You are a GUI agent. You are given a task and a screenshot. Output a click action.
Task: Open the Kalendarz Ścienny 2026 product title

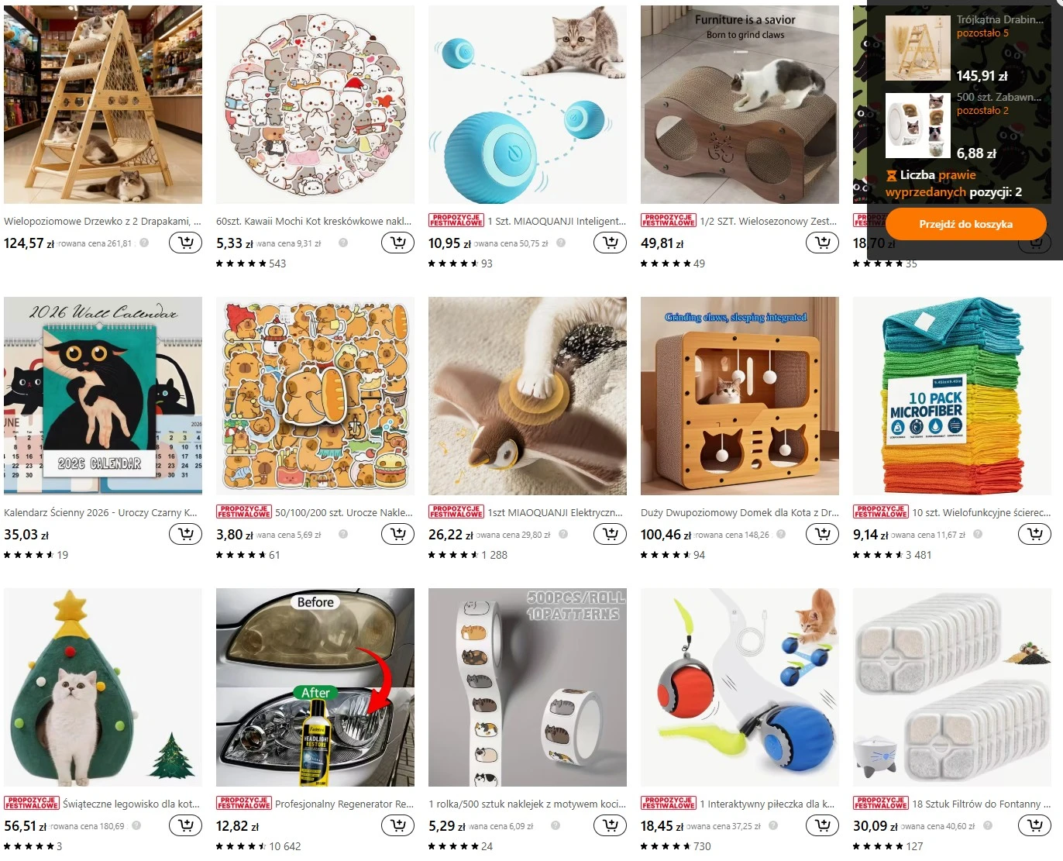(101, 512)
